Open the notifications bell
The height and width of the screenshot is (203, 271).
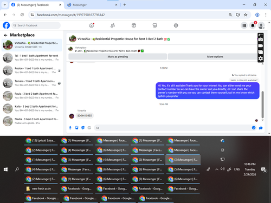tap(253, 25)
